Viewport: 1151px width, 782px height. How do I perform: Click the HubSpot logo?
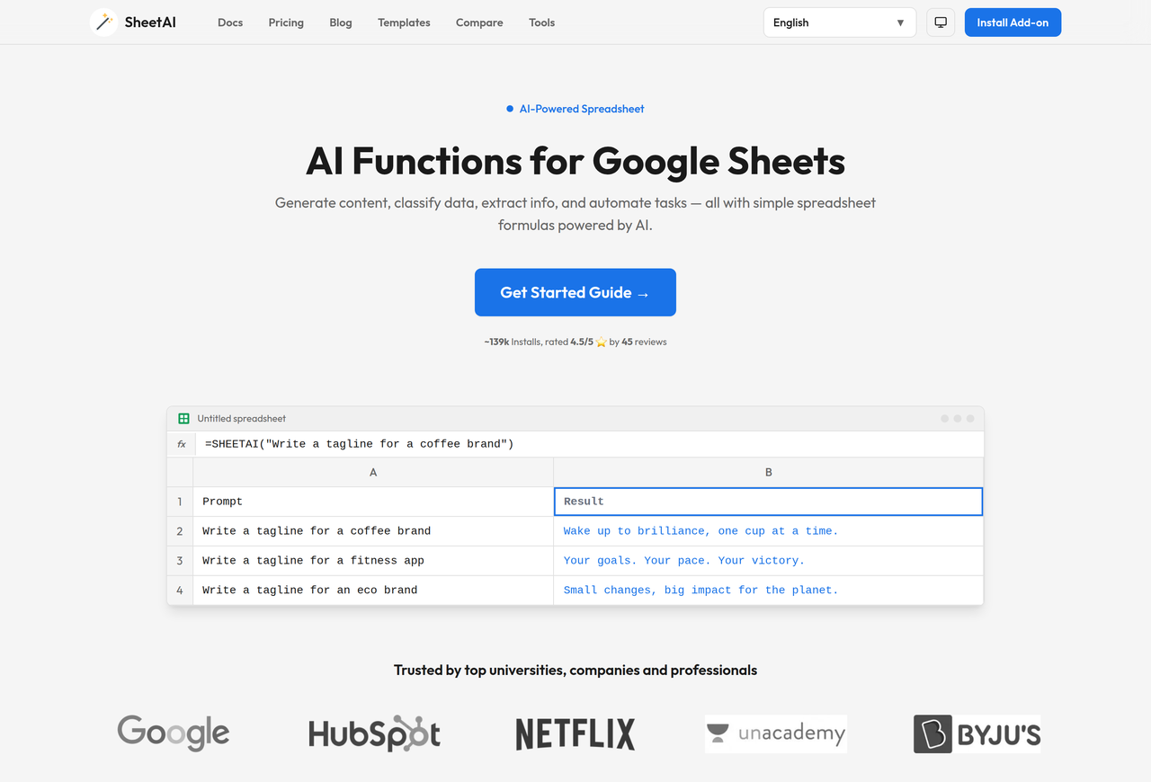[374, 733]
